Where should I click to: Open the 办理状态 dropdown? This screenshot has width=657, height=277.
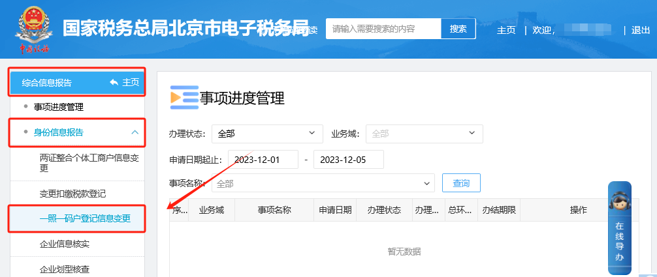point(267,134)
